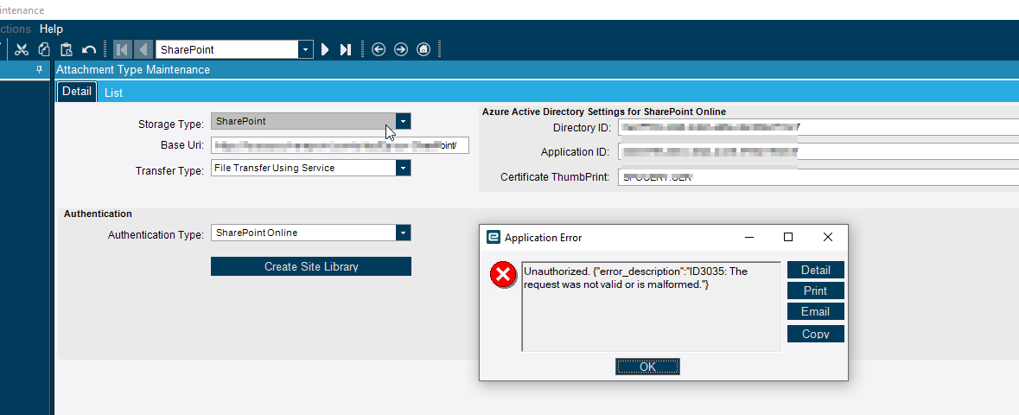Click the circled back arrow icon
Viewport: 1019px width, 415px height.
point(379,49)
